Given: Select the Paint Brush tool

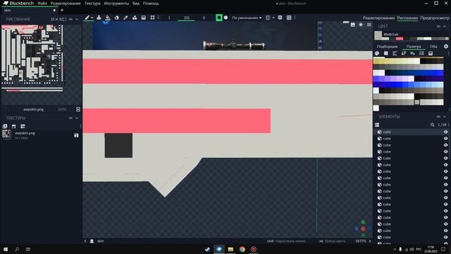Looking at the screenshot, I should coord(87,18).
